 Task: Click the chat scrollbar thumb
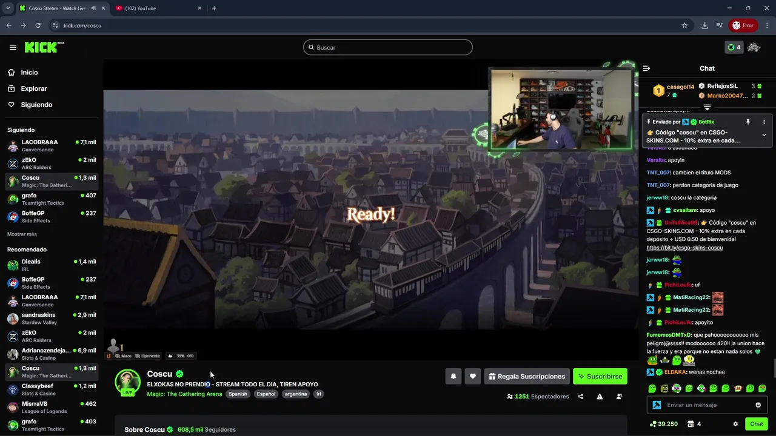click(x=774, y=367)
